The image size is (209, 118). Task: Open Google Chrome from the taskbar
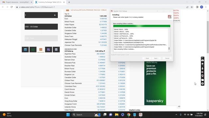128,115
